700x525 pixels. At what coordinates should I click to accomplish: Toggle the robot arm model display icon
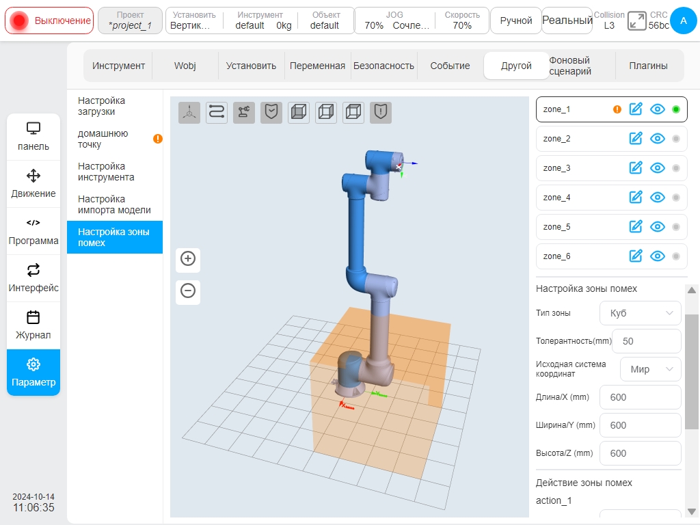tap(244, 112)
